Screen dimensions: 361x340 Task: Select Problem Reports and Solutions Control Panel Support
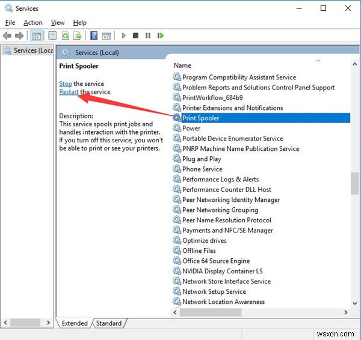click(x=258, y=87)
